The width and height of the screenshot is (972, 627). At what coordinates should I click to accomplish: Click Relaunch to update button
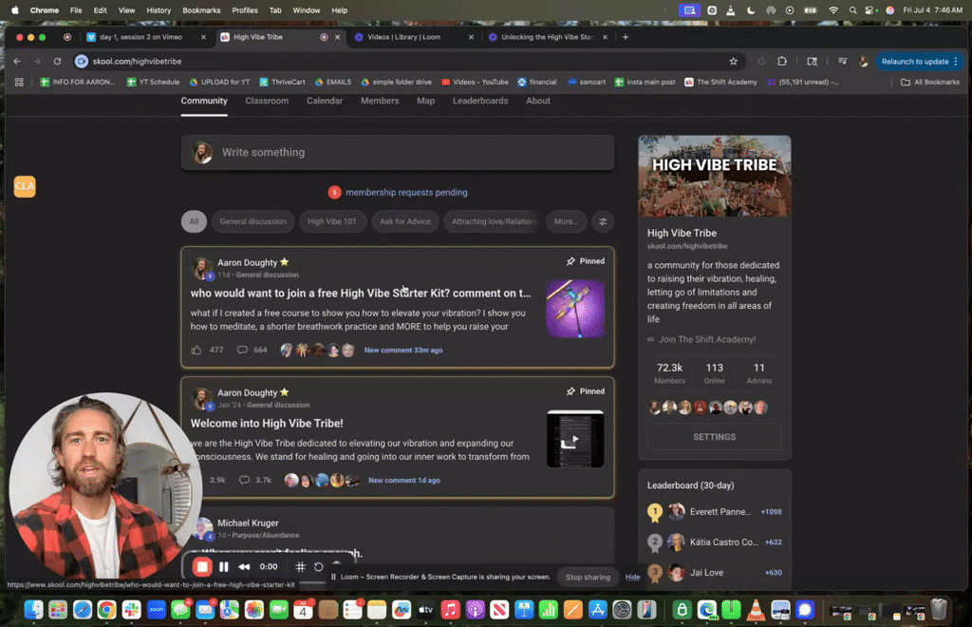pos(915,62)
